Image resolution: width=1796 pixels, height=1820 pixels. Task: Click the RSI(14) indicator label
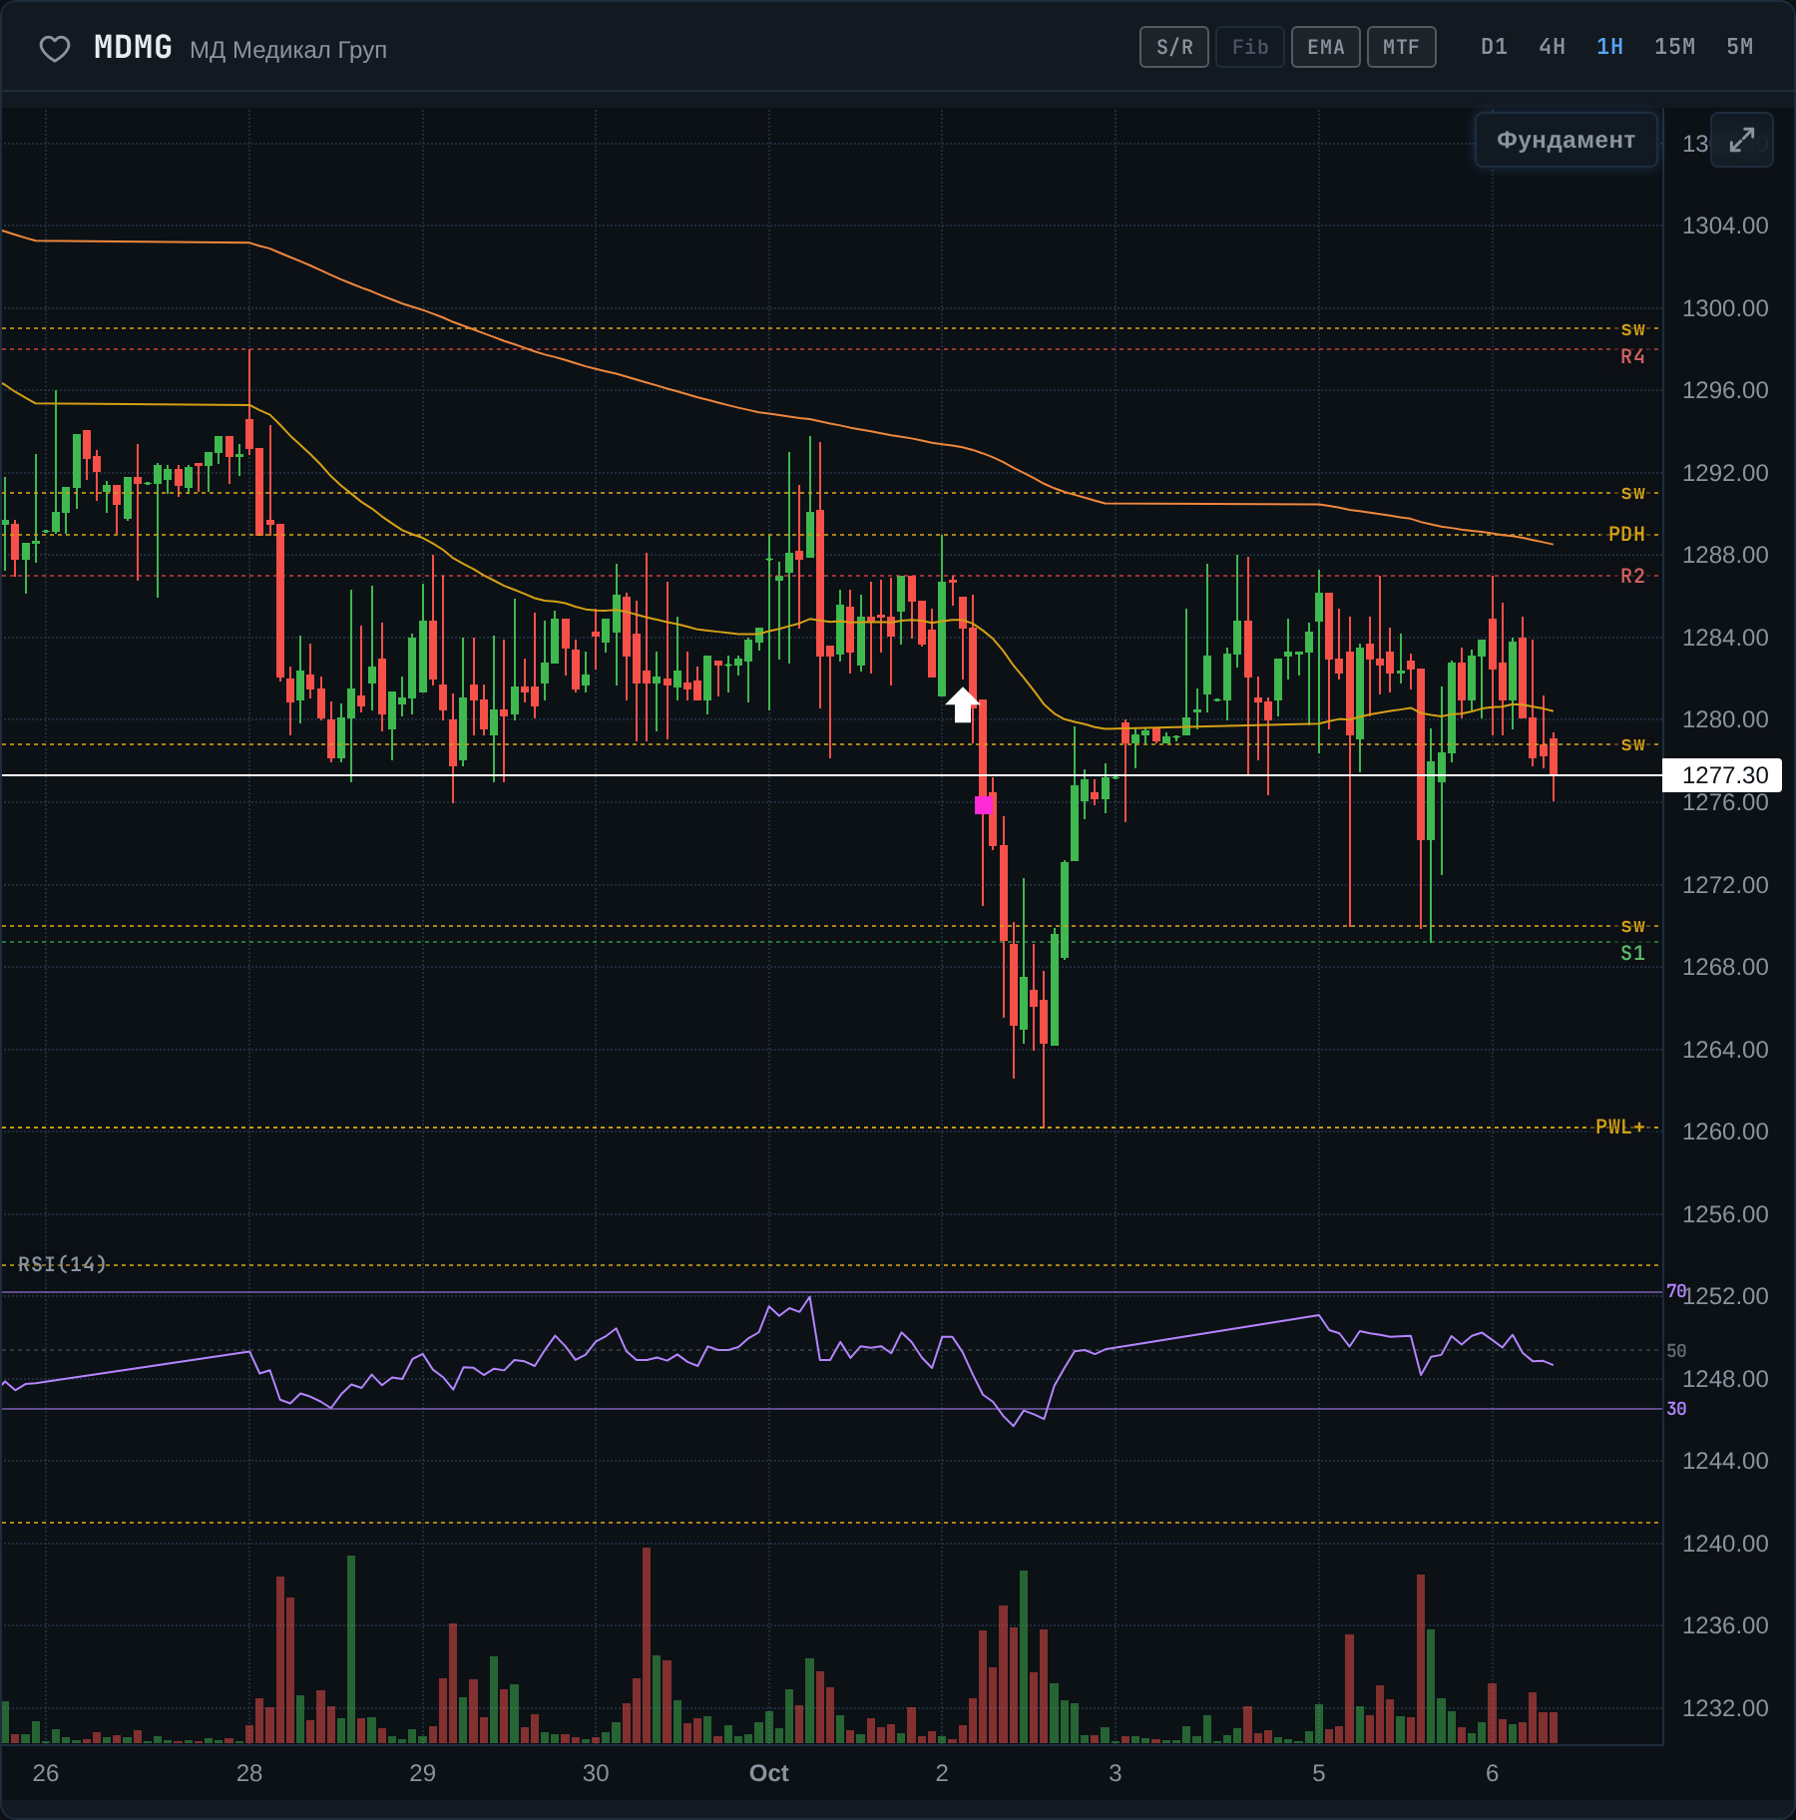click(x=62, y=1264)
